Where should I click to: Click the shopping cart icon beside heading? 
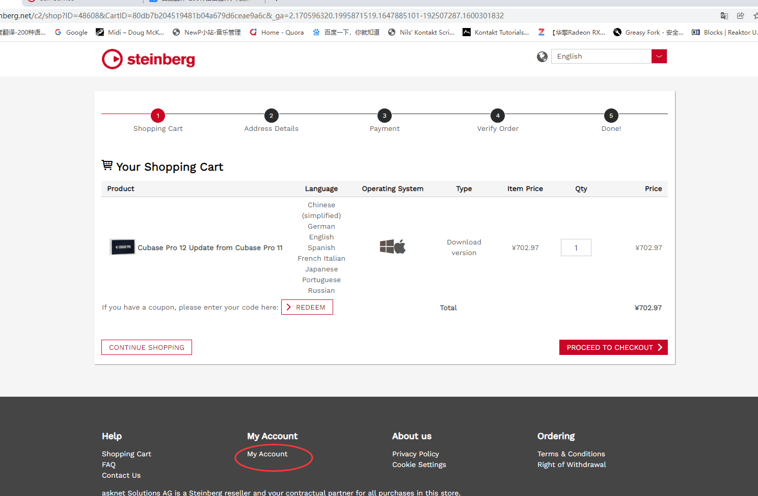(107, 165)
